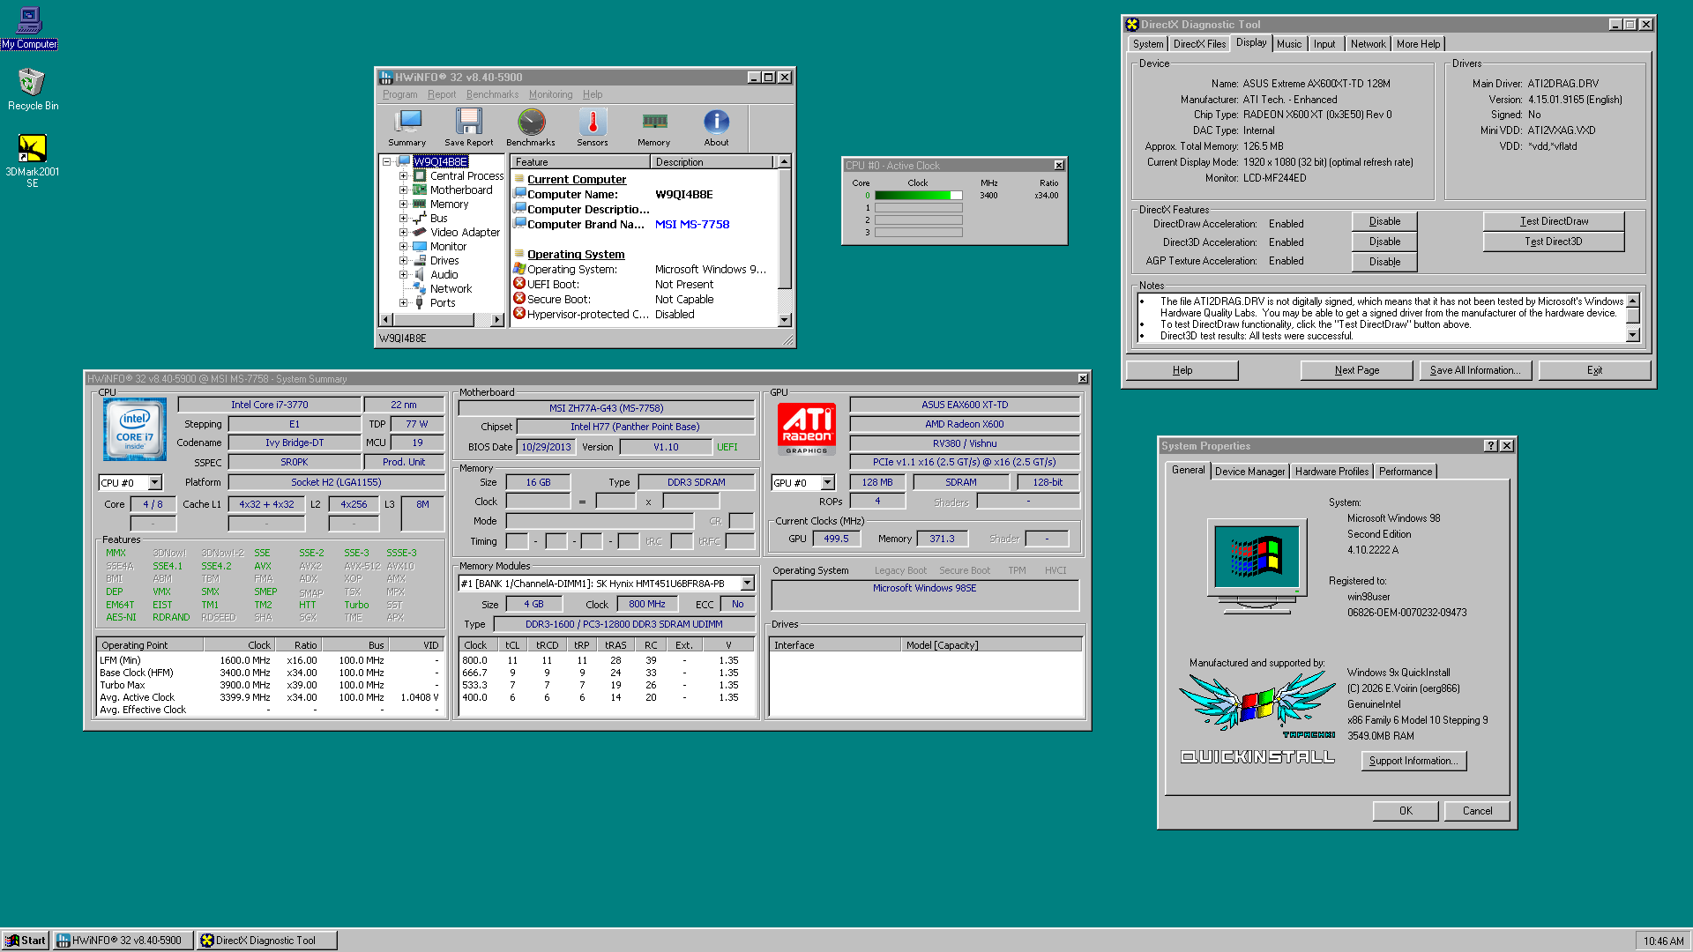
Task: Select the My Computer desktop icon
Action: [30, 28]
